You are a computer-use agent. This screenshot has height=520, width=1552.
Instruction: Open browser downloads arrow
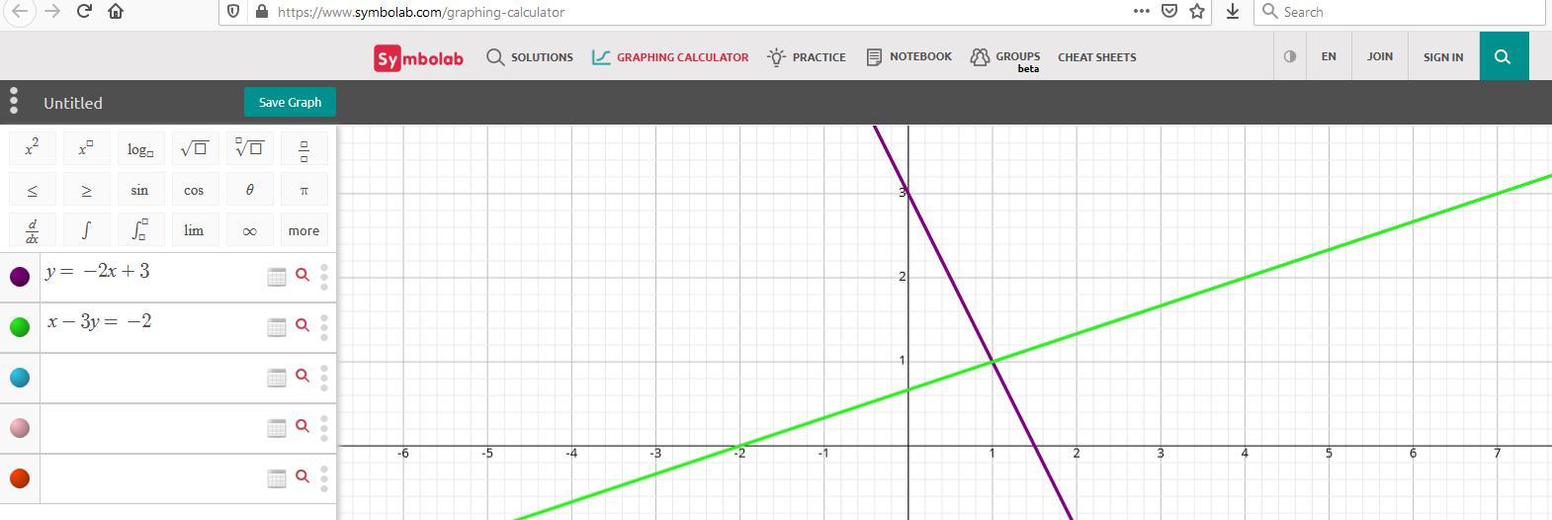1233,11
